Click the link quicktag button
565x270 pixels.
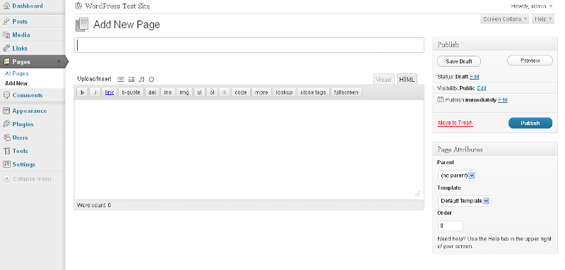point(109,92)
